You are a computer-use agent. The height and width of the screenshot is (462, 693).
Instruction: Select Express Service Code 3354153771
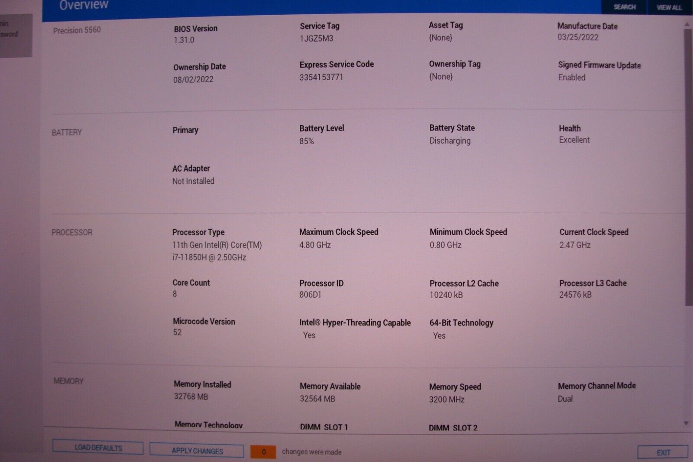point(321,77)
